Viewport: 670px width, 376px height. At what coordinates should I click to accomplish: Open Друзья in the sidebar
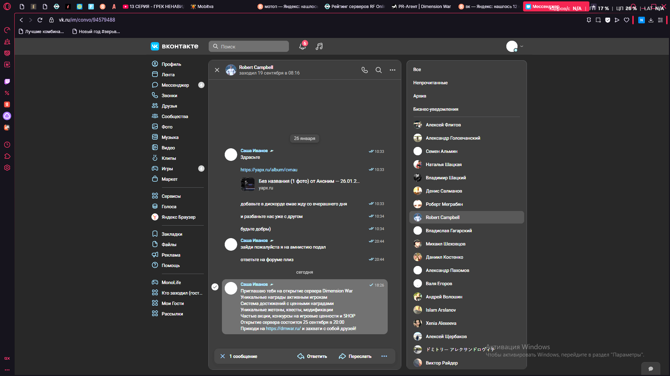178,106
